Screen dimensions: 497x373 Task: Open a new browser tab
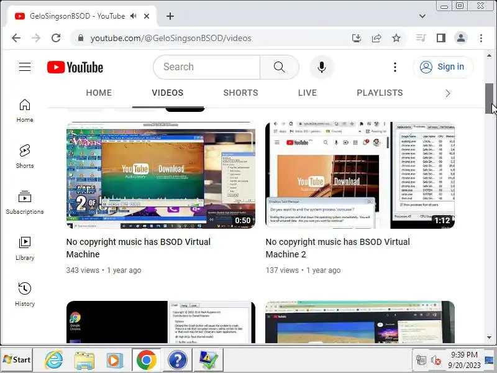click(170, 16)
